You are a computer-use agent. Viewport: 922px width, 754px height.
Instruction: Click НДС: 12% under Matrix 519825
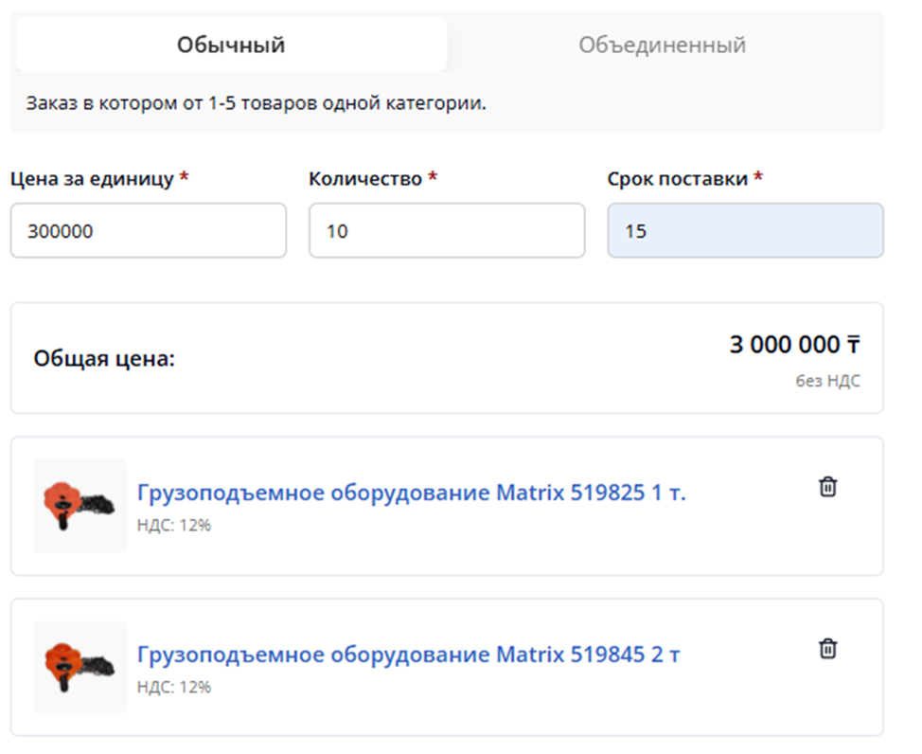pos(173,525)
